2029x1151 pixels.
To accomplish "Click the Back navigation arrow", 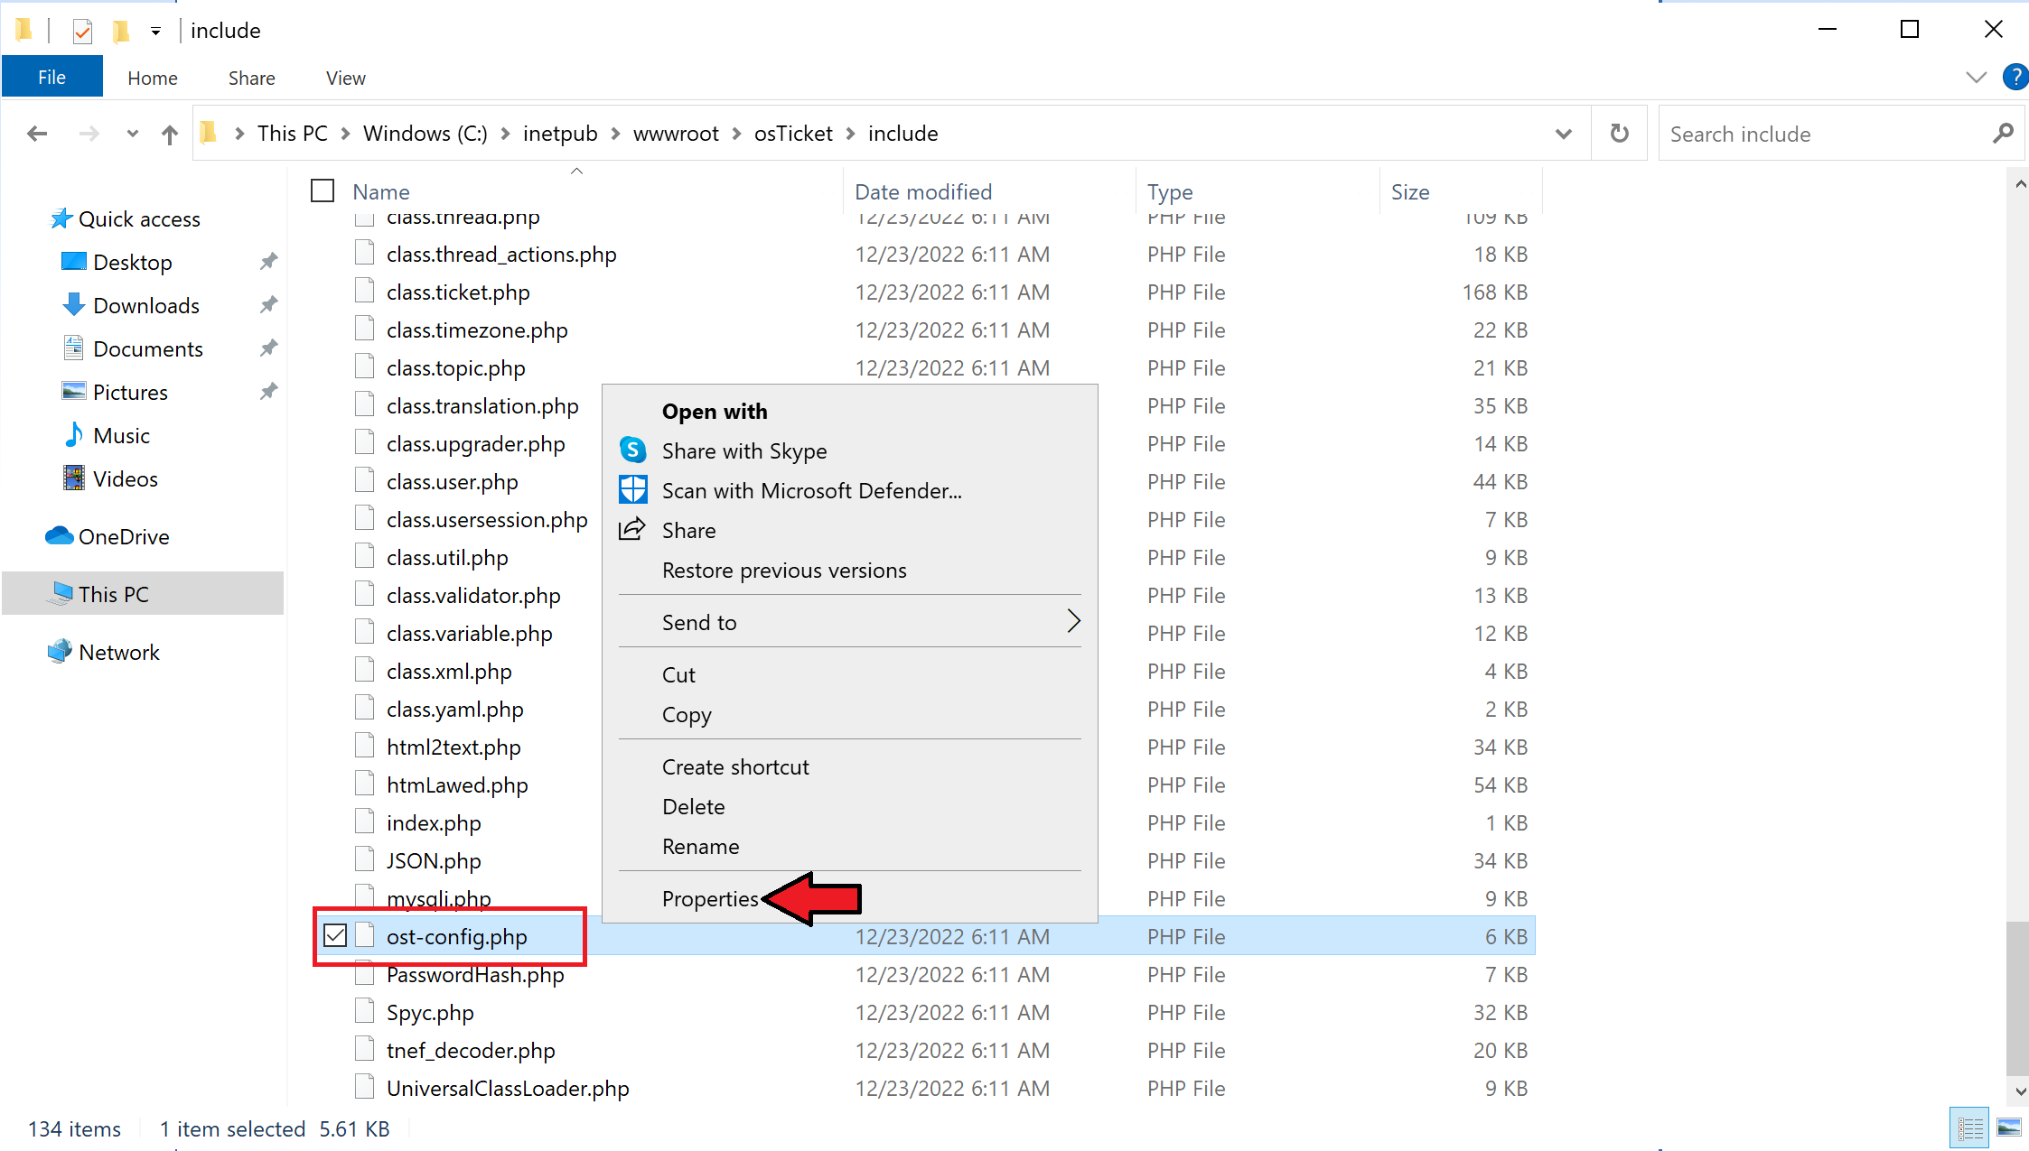I will pyautogui.click(x=37, y=134).
